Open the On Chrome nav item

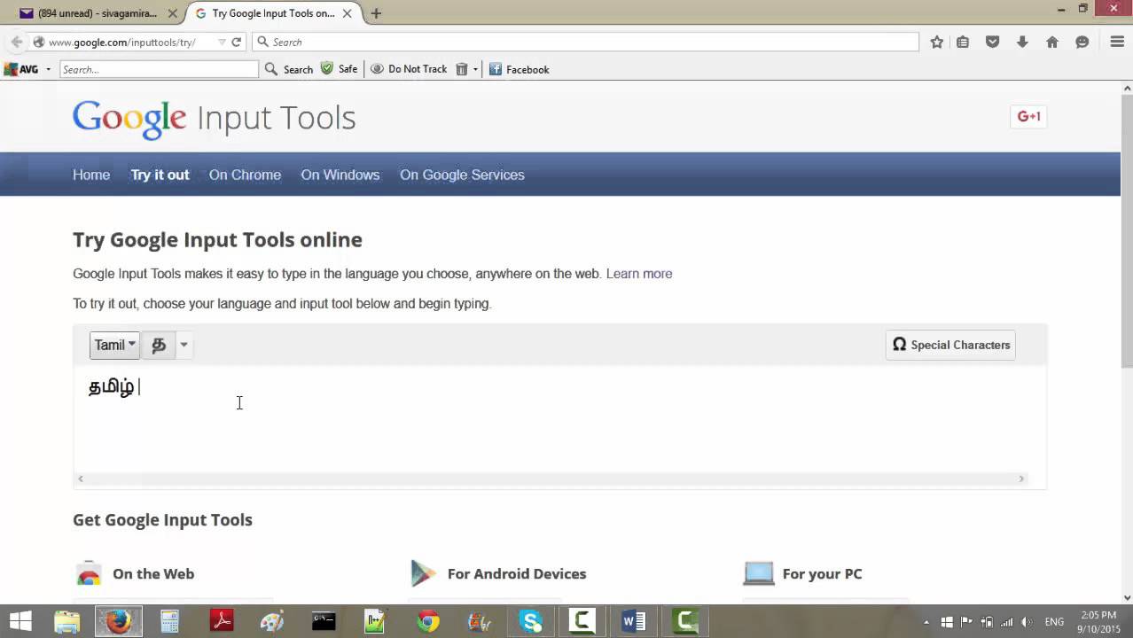pyautogui.click(x=245, y=175)
